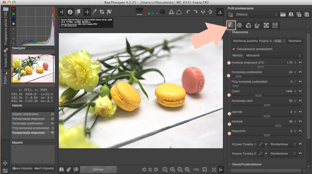Click the image info icon
The height and width of the screenshot is (174, 312).
tap(70, 12)
